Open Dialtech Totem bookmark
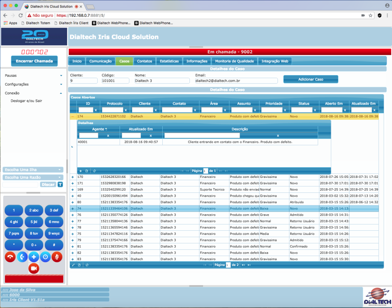 pyautogui.click(x=36, y=23)
